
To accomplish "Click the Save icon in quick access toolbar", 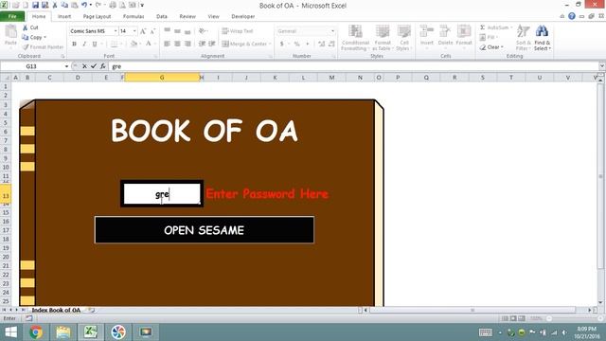I will (35, 5).
